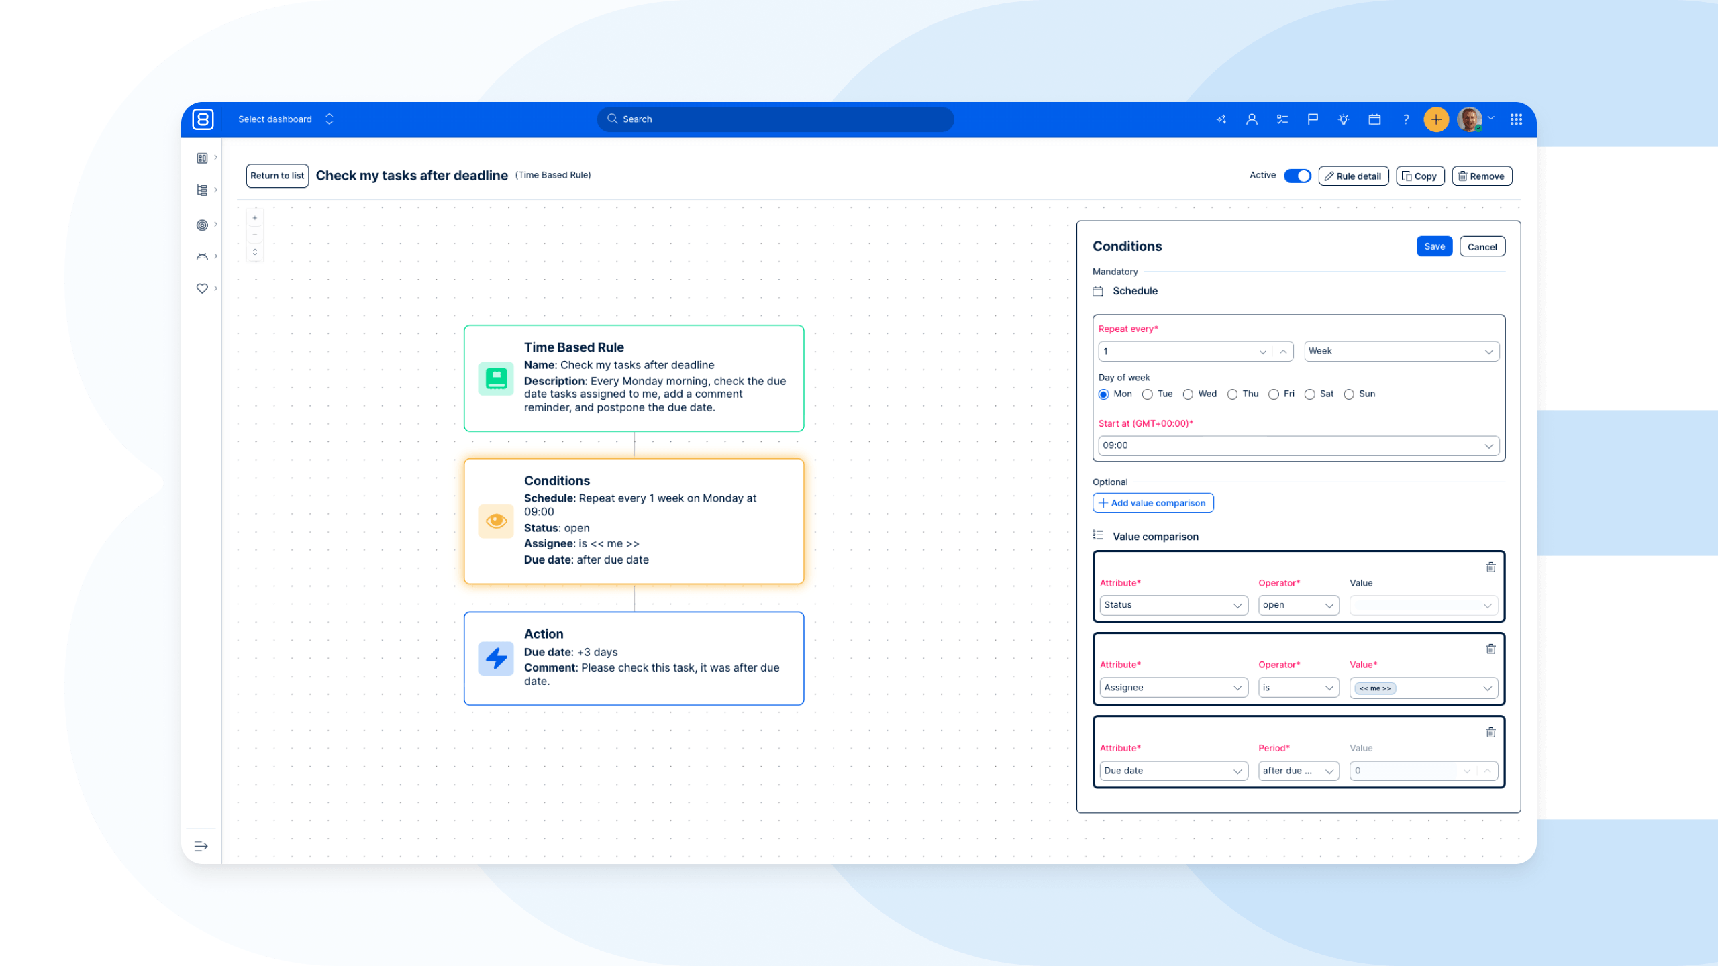Open the heart favorites icon in left sidebar

click(202, 288)
